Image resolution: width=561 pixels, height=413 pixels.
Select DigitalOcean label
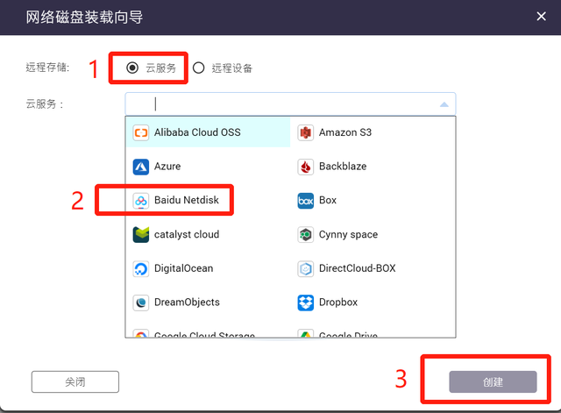coord(183,268)
